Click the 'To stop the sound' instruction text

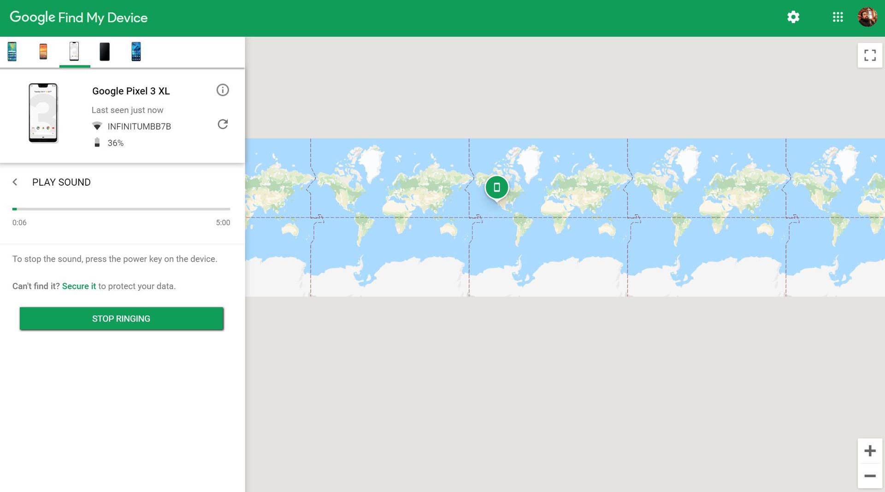tap(115, 259)
